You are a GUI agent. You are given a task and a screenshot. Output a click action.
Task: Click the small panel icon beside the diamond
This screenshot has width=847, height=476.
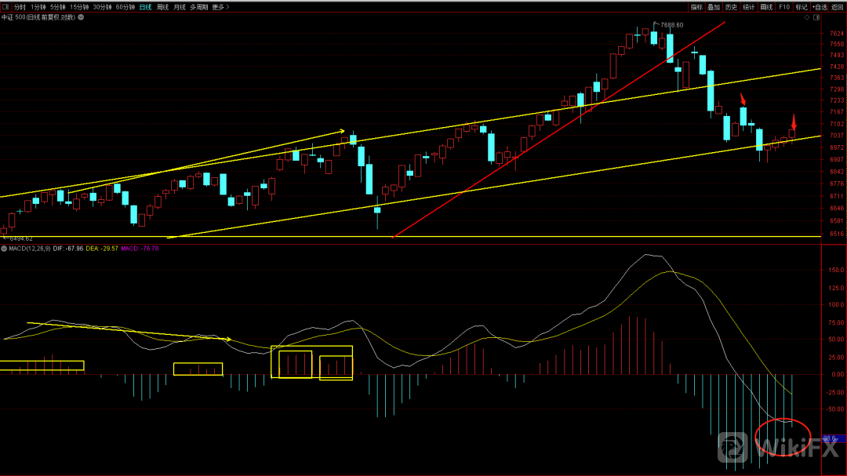[x=817, y=17]
